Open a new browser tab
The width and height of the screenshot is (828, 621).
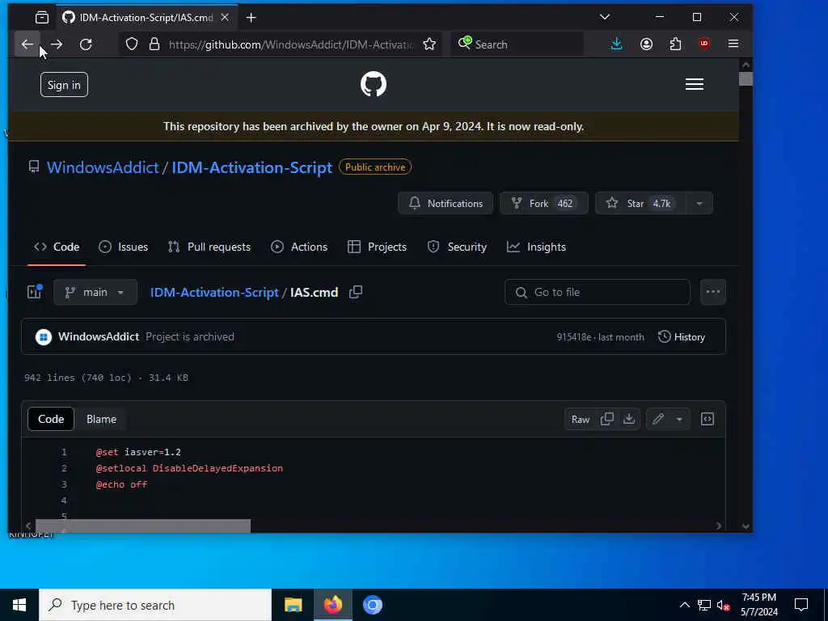coord(251,18)
